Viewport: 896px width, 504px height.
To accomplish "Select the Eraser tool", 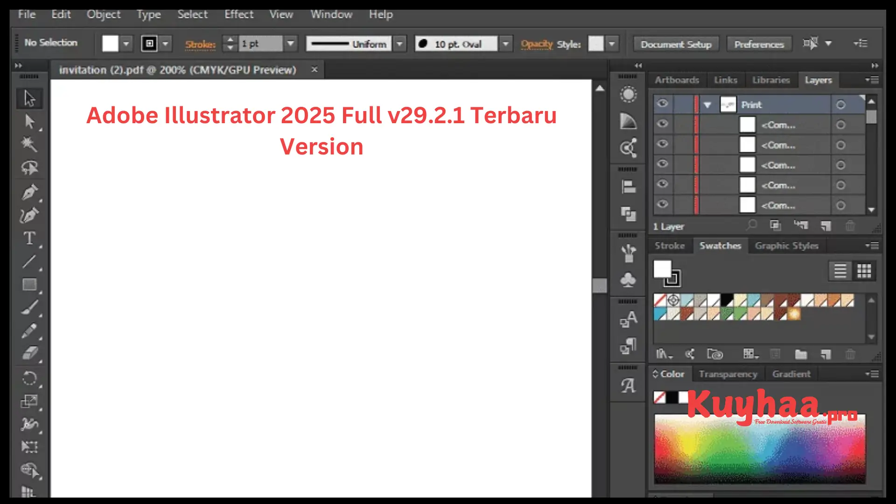I will tap(29, 353).
